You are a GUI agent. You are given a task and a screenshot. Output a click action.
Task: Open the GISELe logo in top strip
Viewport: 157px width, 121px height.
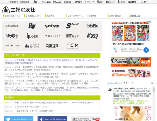[x=68, y=2]
